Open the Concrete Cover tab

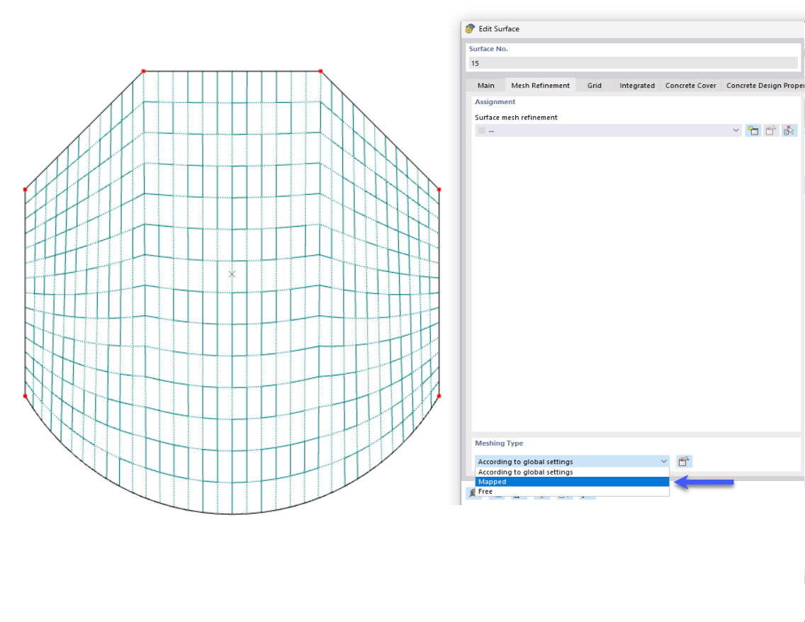click(x=690, y=85)
